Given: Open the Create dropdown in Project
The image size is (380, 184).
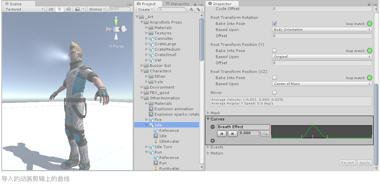Looking at the screenshot, I should tap(145, 9).
